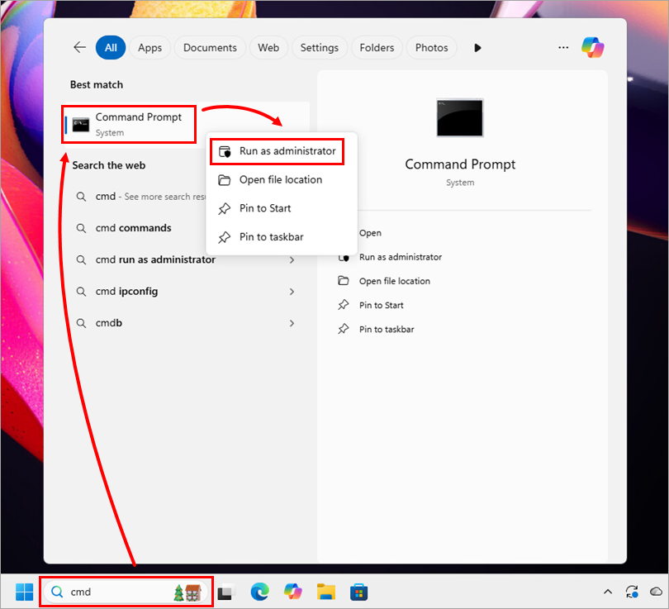Switch to the Apps filter tab

149,48
